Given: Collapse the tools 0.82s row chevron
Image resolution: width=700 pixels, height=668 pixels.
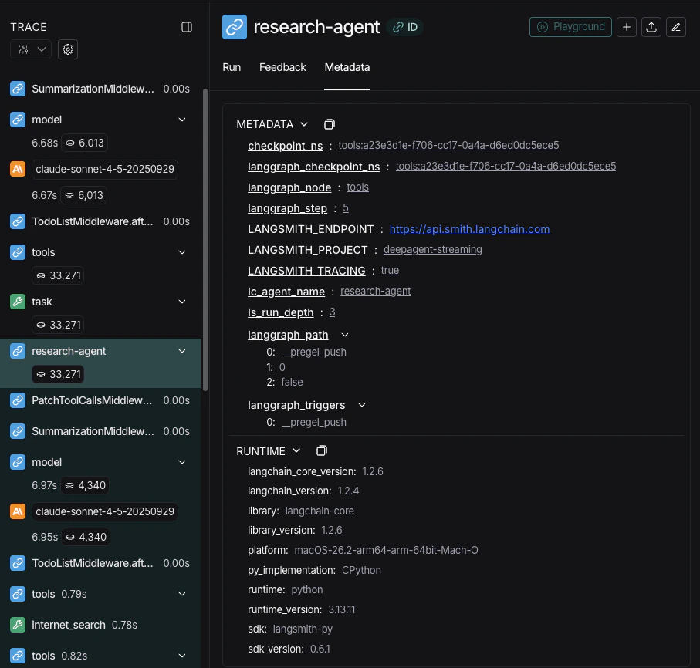Looking at the screenshot, I should [182, 656].
